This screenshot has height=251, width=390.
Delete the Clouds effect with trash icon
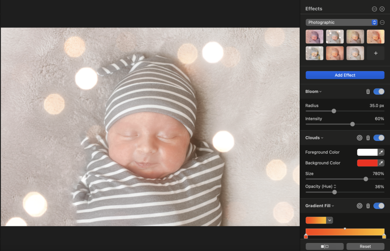point(368,138)
